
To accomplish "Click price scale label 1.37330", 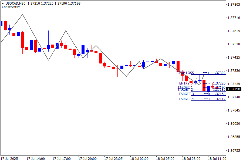I will point(234,71).
